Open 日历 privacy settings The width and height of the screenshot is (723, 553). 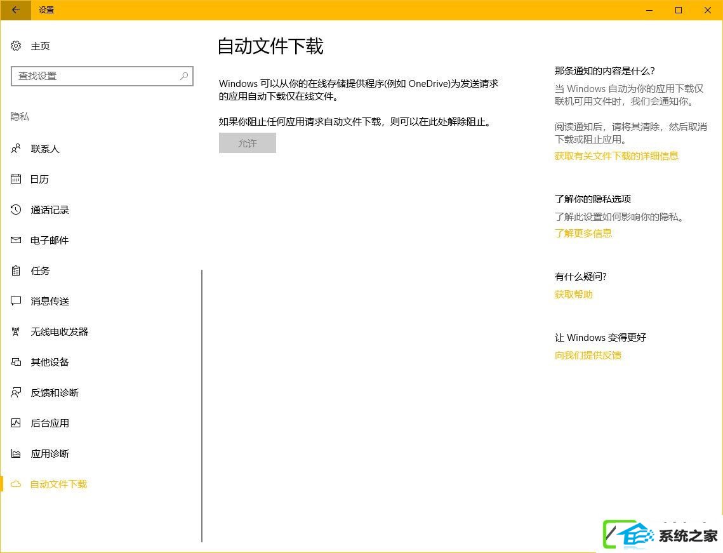point(39,180)
